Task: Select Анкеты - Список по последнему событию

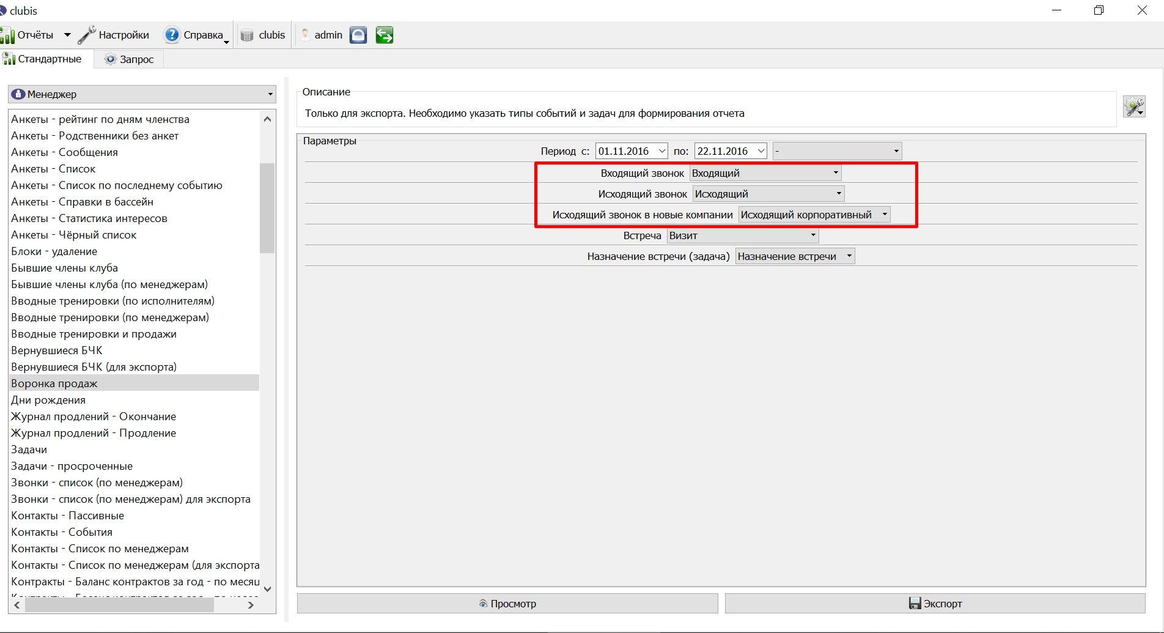Action: point(134,185)
